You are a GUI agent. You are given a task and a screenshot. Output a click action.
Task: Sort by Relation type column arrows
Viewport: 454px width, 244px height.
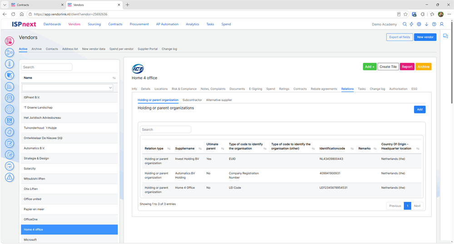click(x=169, y=149)
